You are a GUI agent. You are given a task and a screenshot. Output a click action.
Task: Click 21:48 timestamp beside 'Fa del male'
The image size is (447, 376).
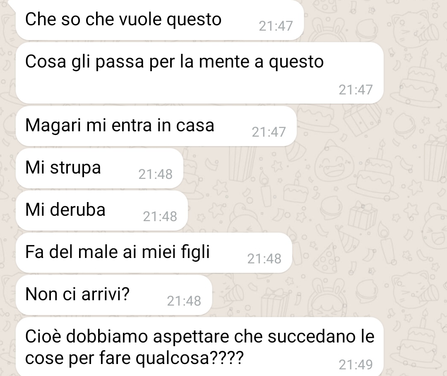point(264,259)
